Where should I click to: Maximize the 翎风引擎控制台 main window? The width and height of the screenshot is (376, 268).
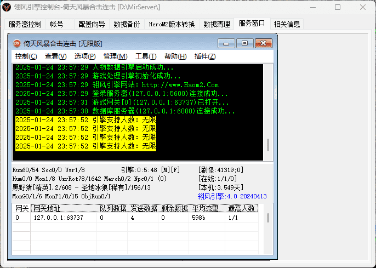[x=338, y=7]
